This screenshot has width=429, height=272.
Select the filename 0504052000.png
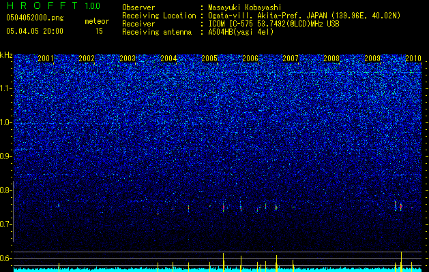35,18
